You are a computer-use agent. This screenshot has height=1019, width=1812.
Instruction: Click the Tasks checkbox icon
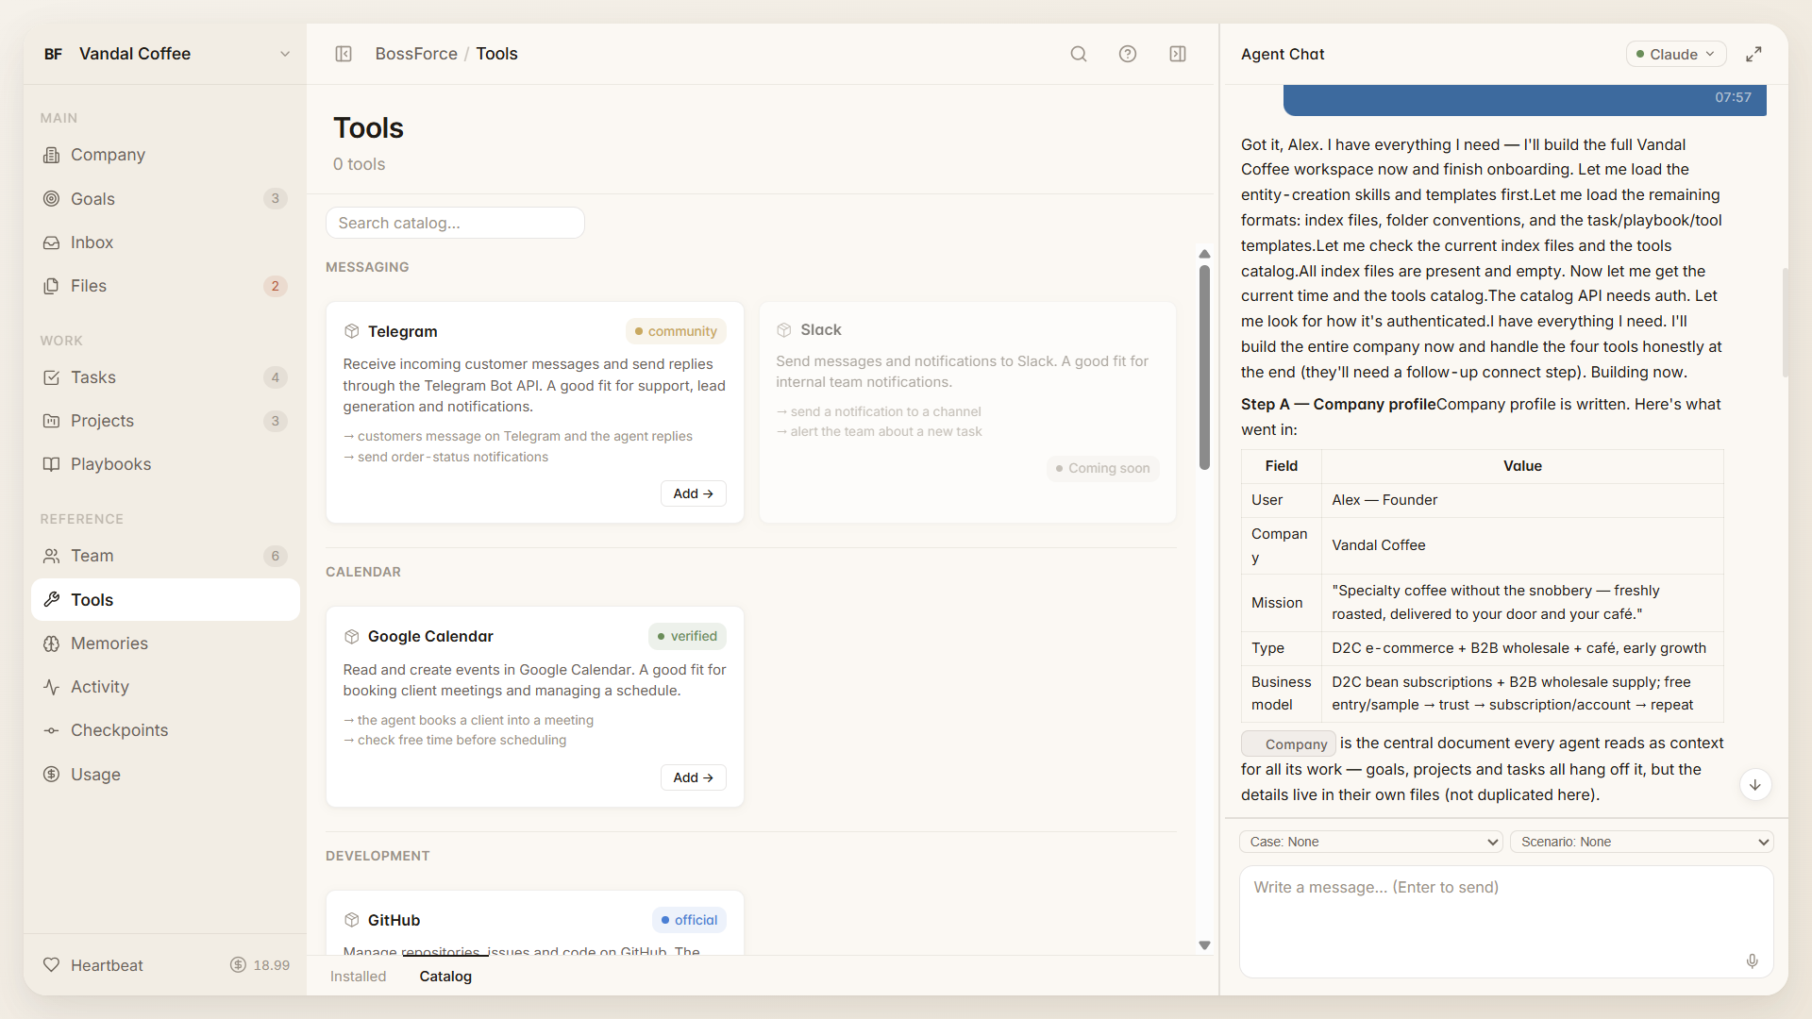pos(51,377)
